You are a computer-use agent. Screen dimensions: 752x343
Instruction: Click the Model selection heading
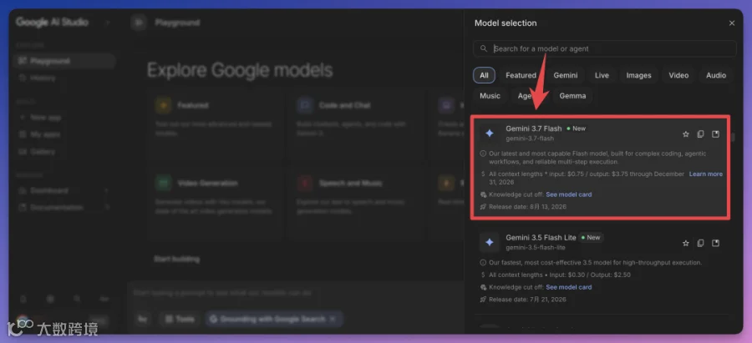(506, 23)
